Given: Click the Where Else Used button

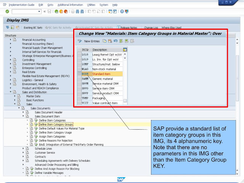Looking at the screenshot, I should pos(171,27).
